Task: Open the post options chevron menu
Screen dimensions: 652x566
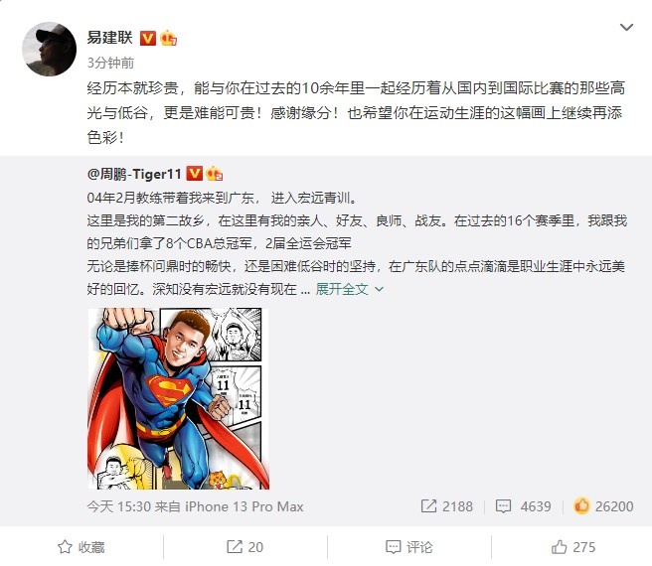Action: point(626,28)
